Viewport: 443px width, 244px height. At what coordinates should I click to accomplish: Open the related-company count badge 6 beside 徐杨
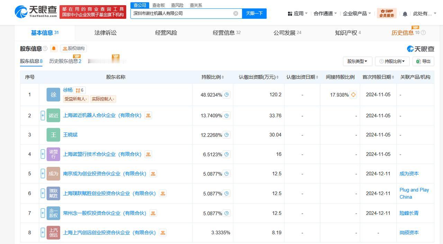(80, 90)
